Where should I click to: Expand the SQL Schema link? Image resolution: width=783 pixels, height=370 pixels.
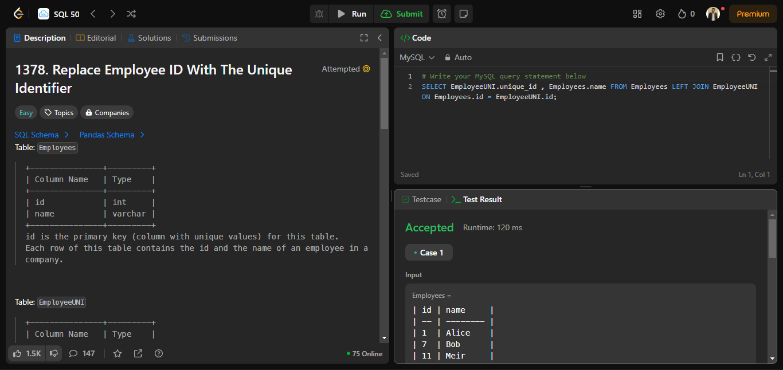42,135
